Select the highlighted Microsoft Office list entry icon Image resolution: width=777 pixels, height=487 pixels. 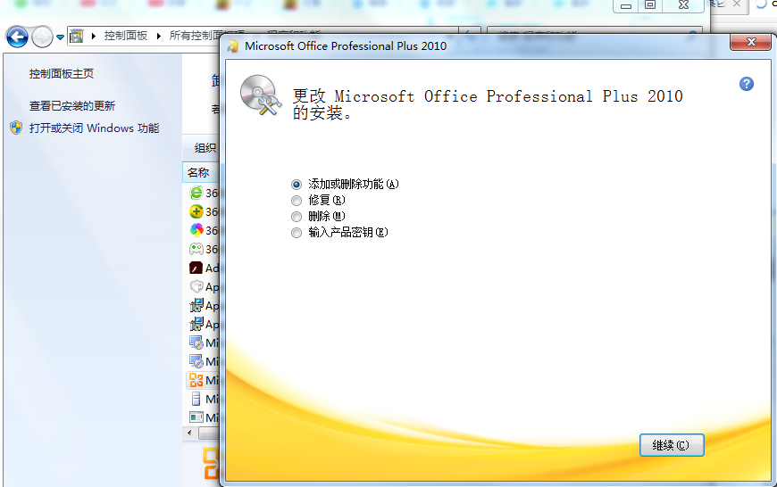tap(196, 380)
